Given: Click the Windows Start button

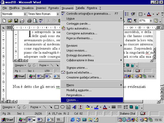Looking at the screenshot, I should coord(7,120).
